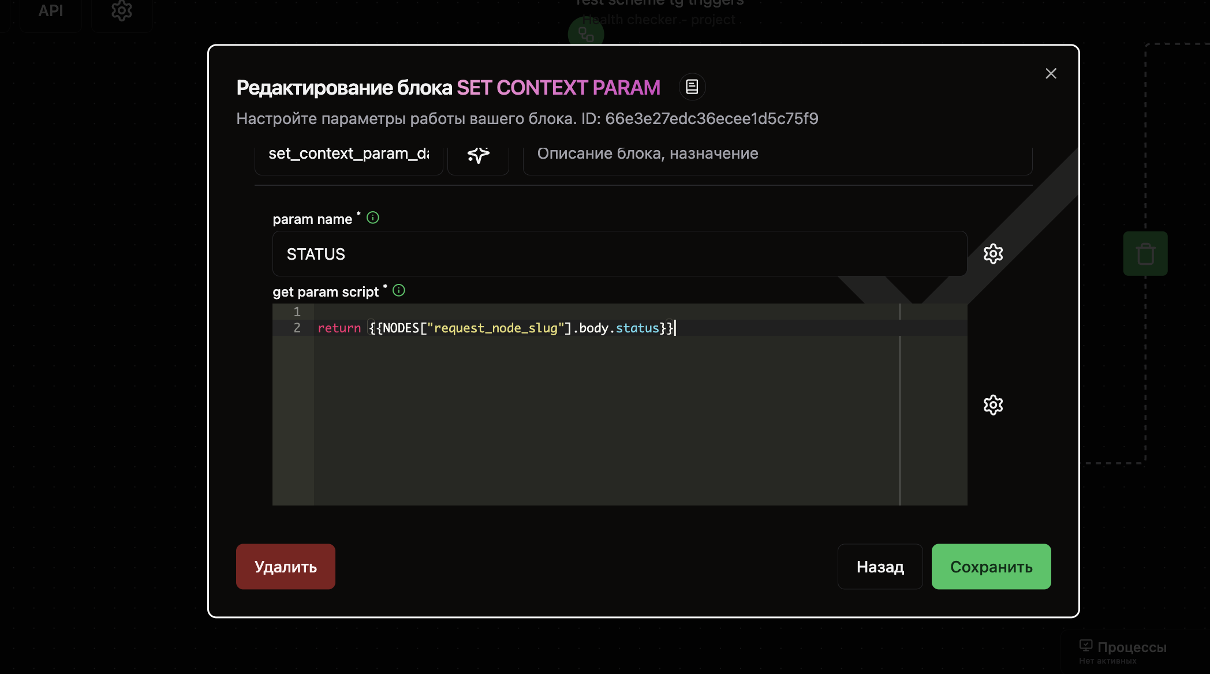Viewport: 1210px width, 674px height.
Task: Open block documentation icon next to title
Action: [x=692, y=87]
